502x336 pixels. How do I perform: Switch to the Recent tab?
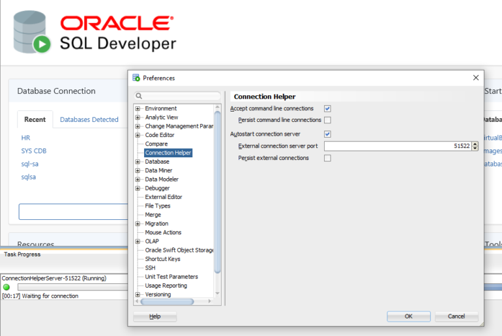[35, 119]
